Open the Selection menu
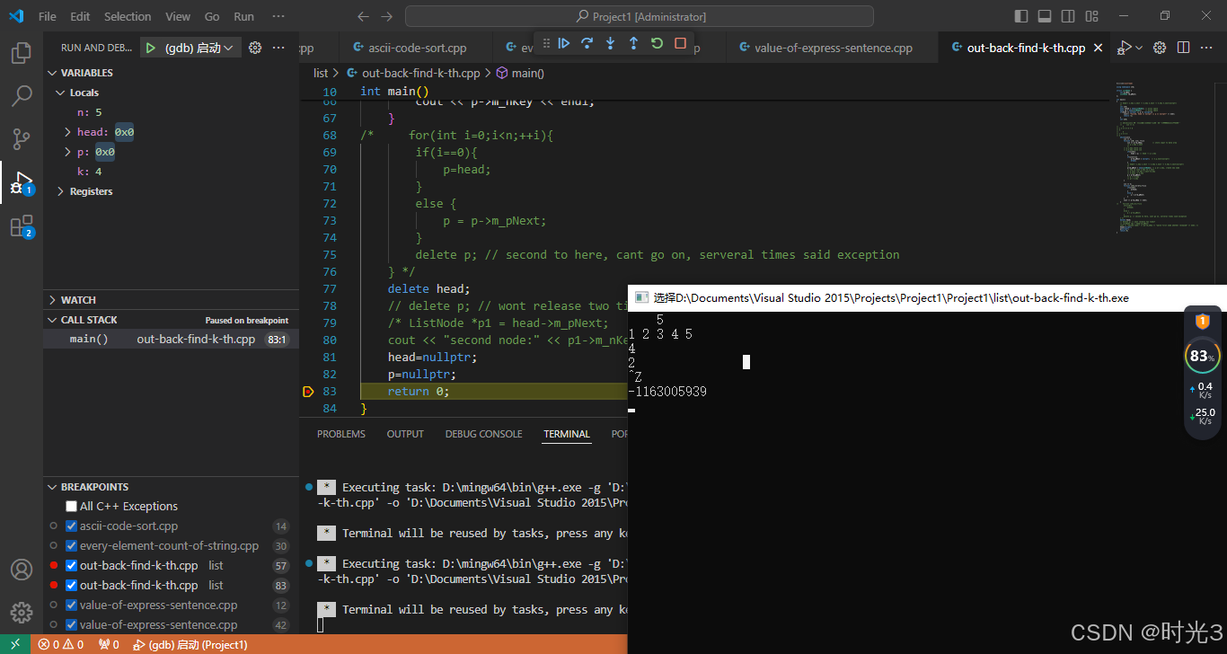Screen dimensions: 1227x654 (128, 16)
